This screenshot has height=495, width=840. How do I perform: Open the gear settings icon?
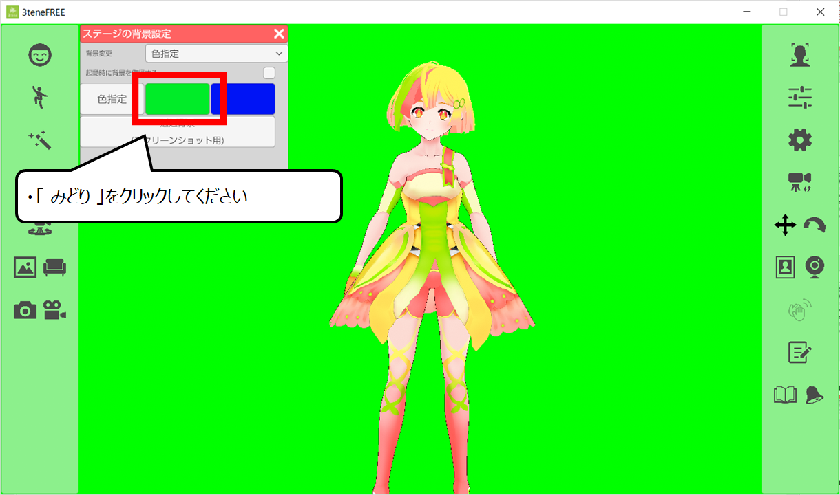tap(800, 140)
